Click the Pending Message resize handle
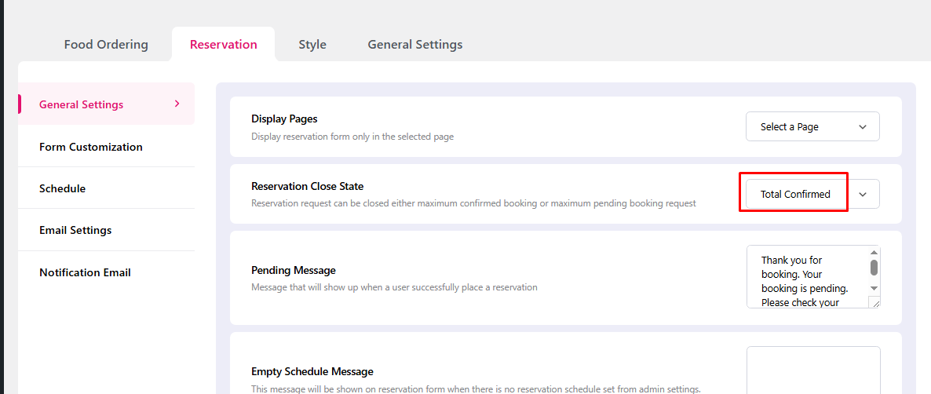This screenshot has height=394, width=931. [x=874, y=302]
